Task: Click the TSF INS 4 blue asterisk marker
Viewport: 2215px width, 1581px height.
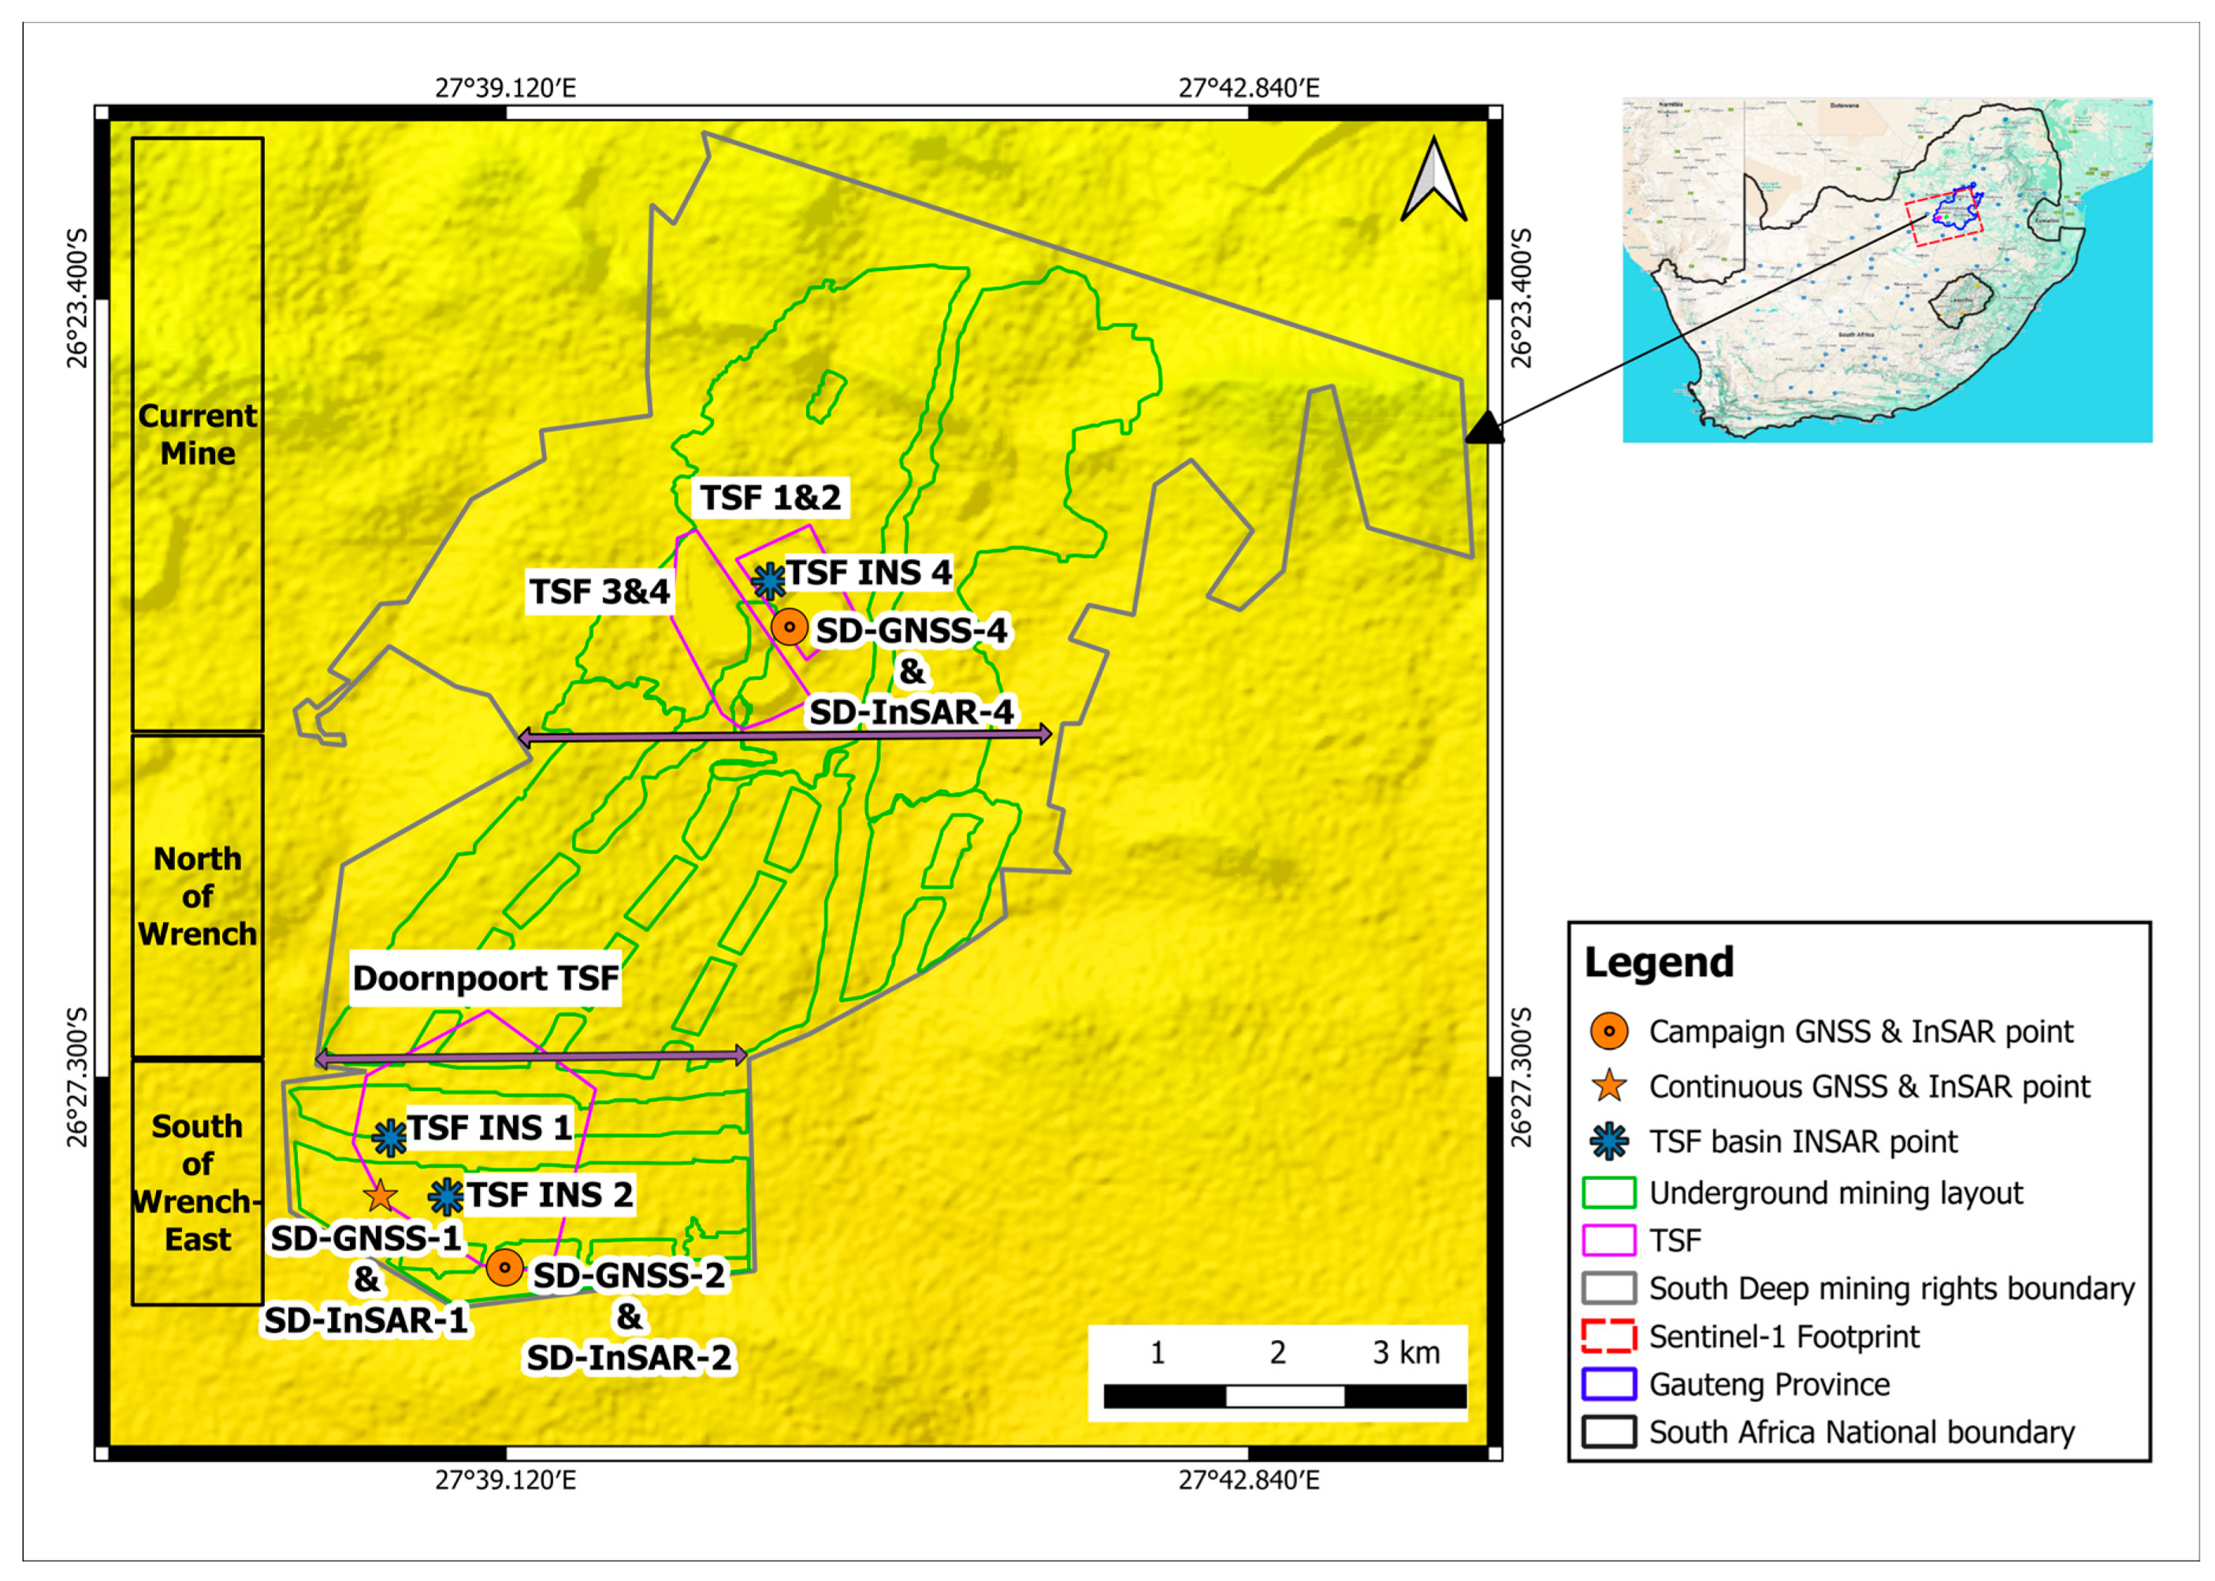Action: 769,581
